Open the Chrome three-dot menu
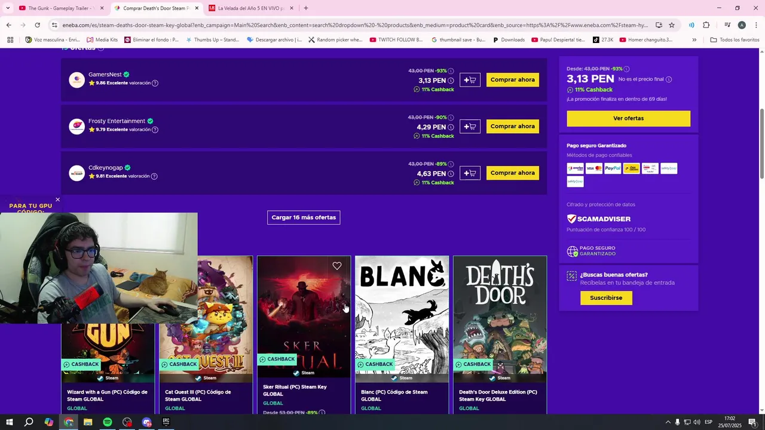This screenshot has height=430, width=765. 756,25
